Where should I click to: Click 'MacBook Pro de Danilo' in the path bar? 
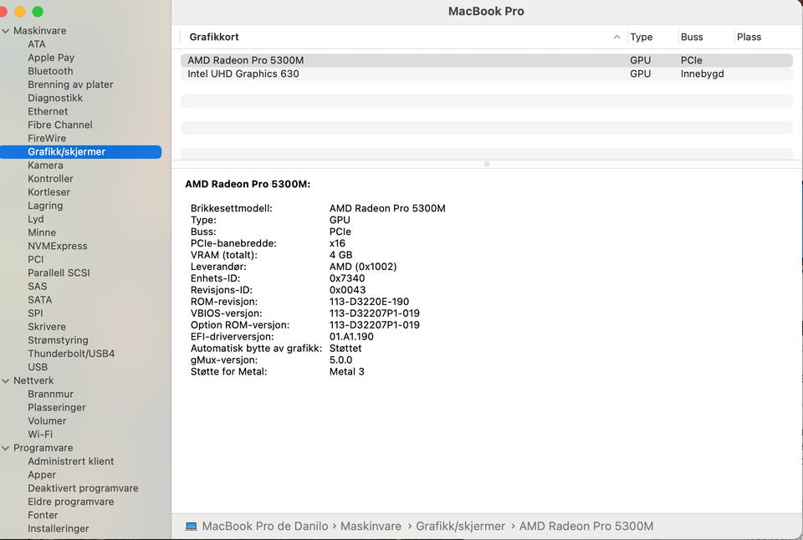coord(265,526)
